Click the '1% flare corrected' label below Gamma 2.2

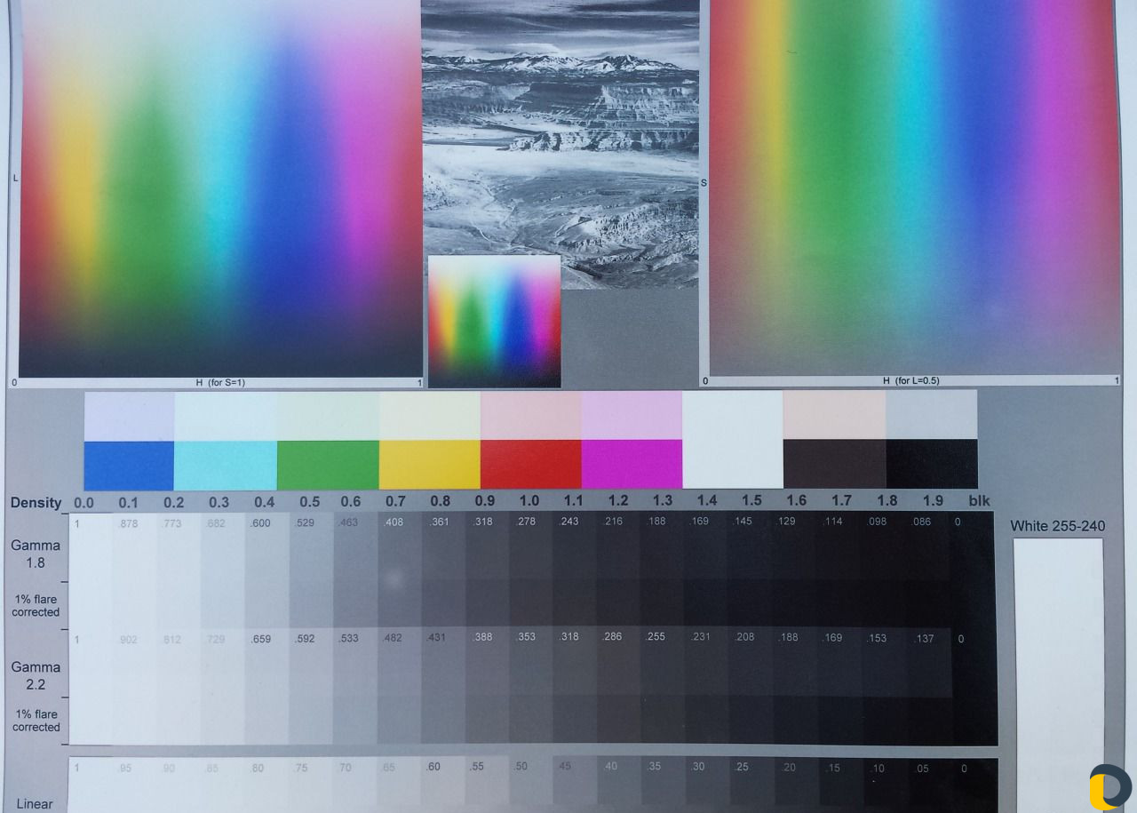tap(36, 721)
